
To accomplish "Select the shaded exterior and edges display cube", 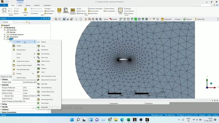I will [64, 19].
